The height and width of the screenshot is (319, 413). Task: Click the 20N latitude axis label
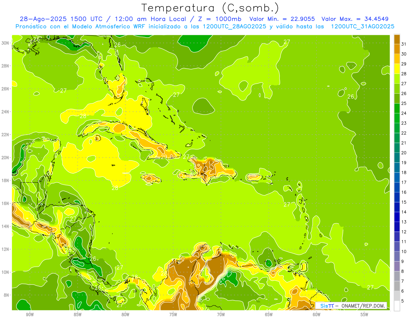coord(6,158)
